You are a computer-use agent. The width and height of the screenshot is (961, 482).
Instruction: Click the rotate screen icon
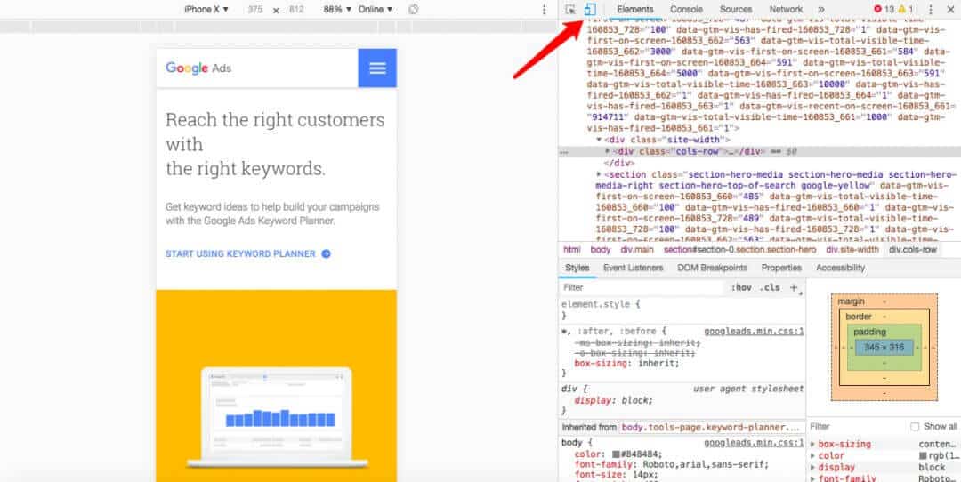[x=413, y=9]
